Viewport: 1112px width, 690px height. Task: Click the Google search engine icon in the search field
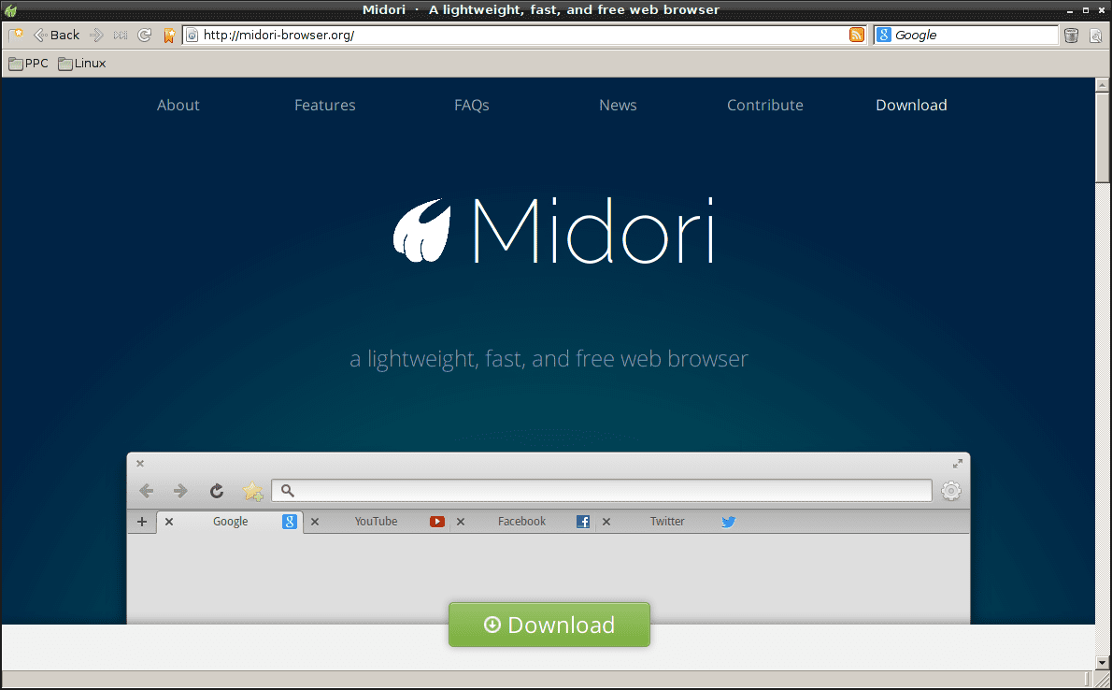click(x=883, y=35)
